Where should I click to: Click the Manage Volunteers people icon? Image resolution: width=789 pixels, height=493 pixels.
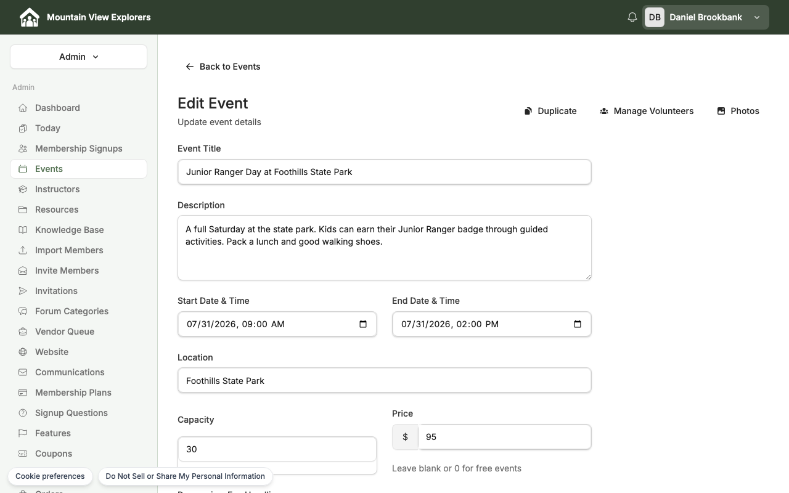click(604, 111)
